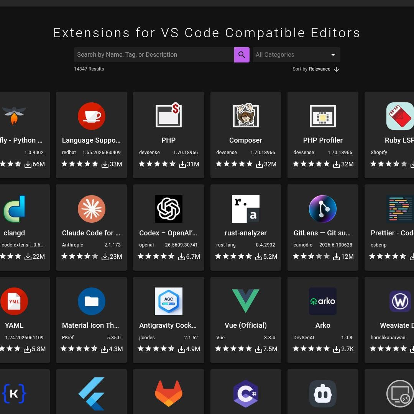Open the Language Support coffee cup icon
414x414 pixels.
(91, 116)
